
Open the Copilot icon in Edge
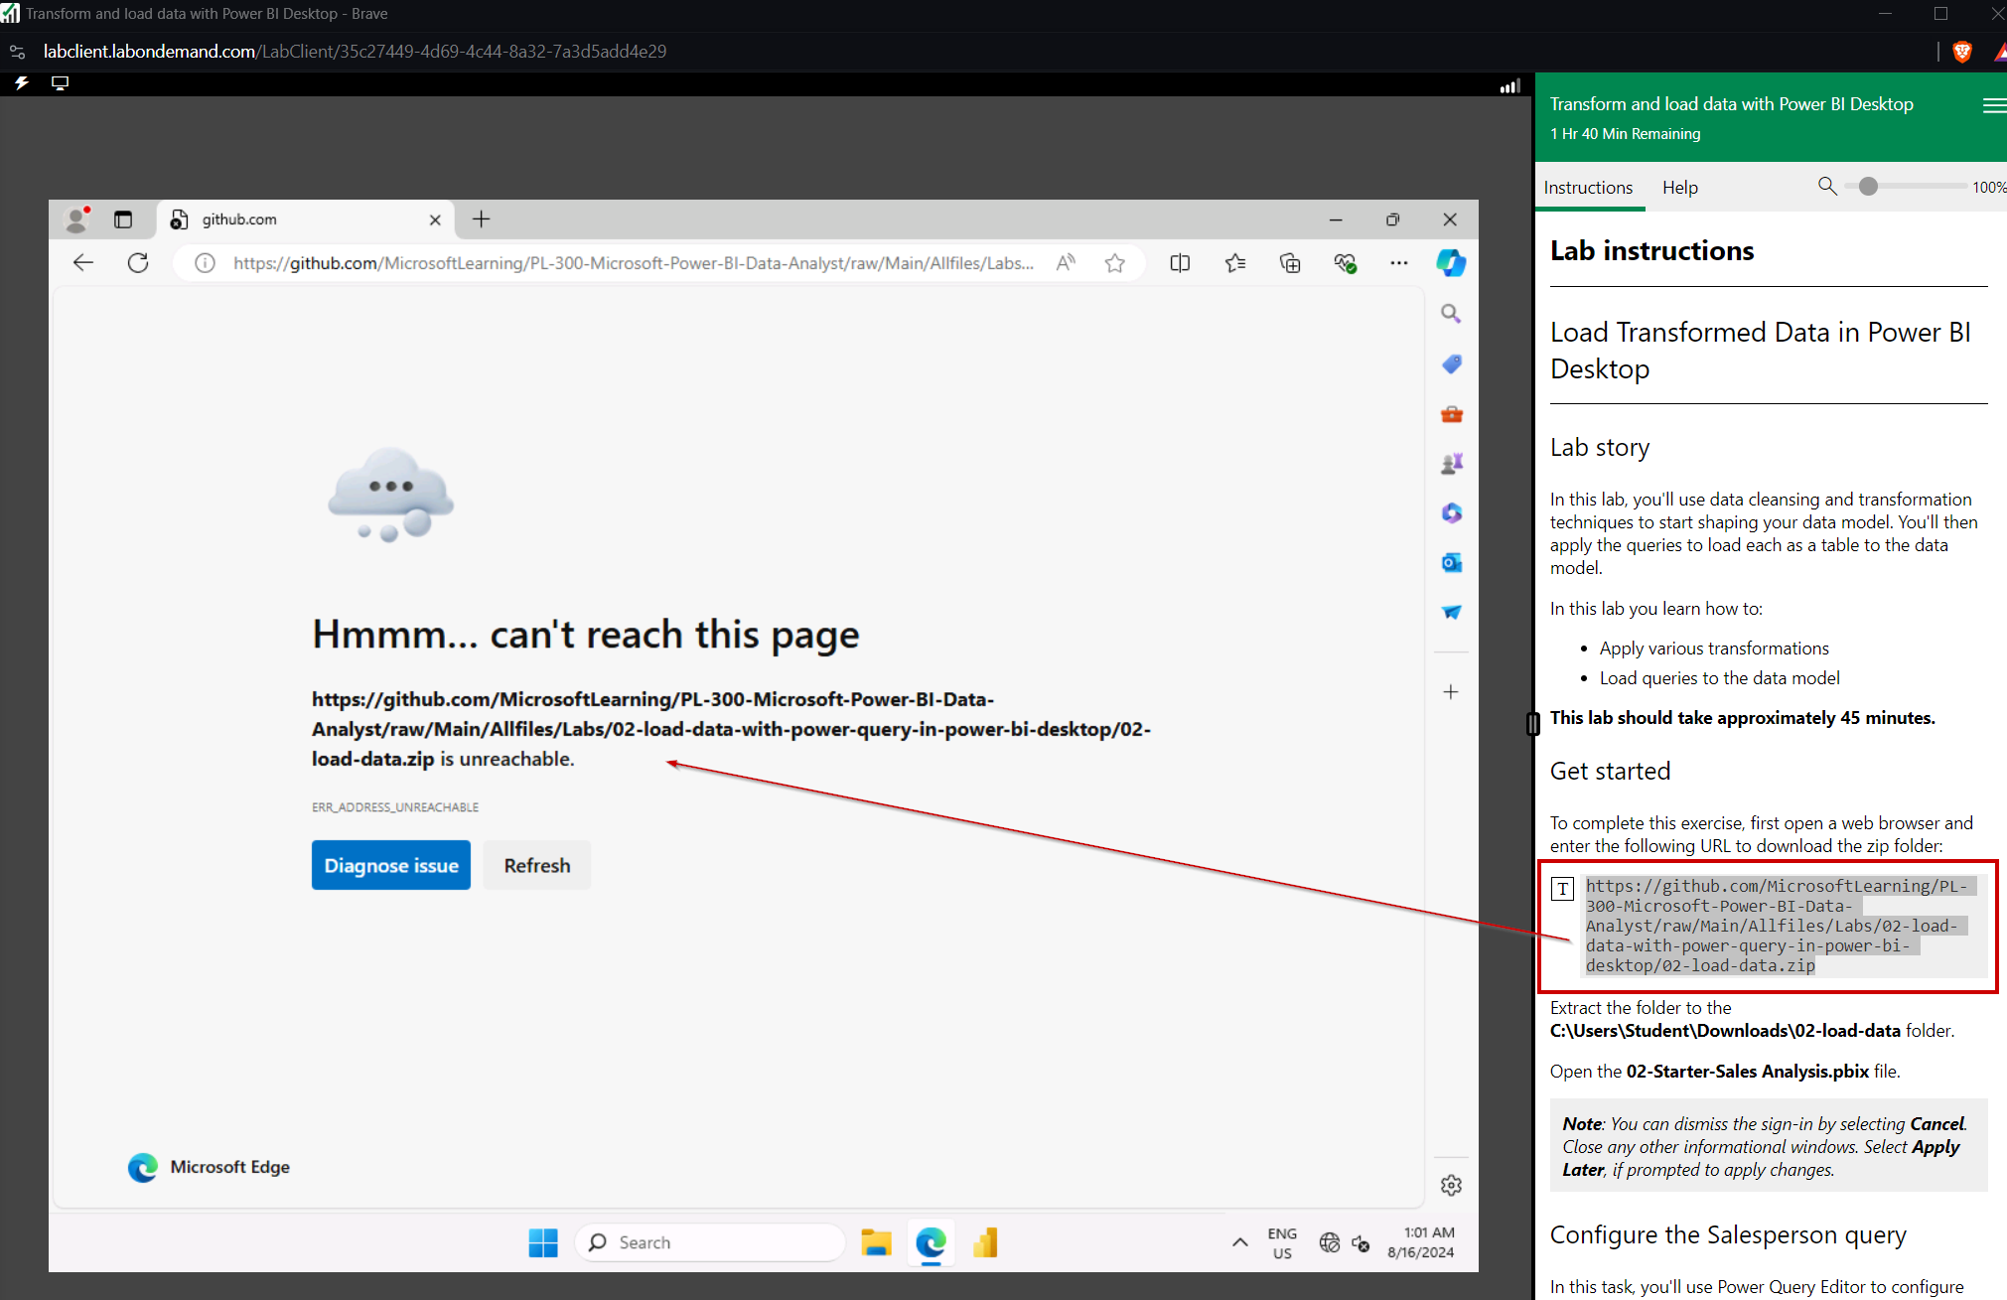click(1451, 262)
